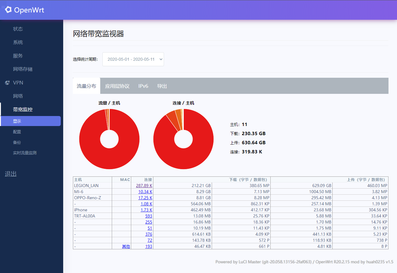Open the 配置 submenu item
The height and width of the screenshot is (273, 397).
[x=17, y=131]
